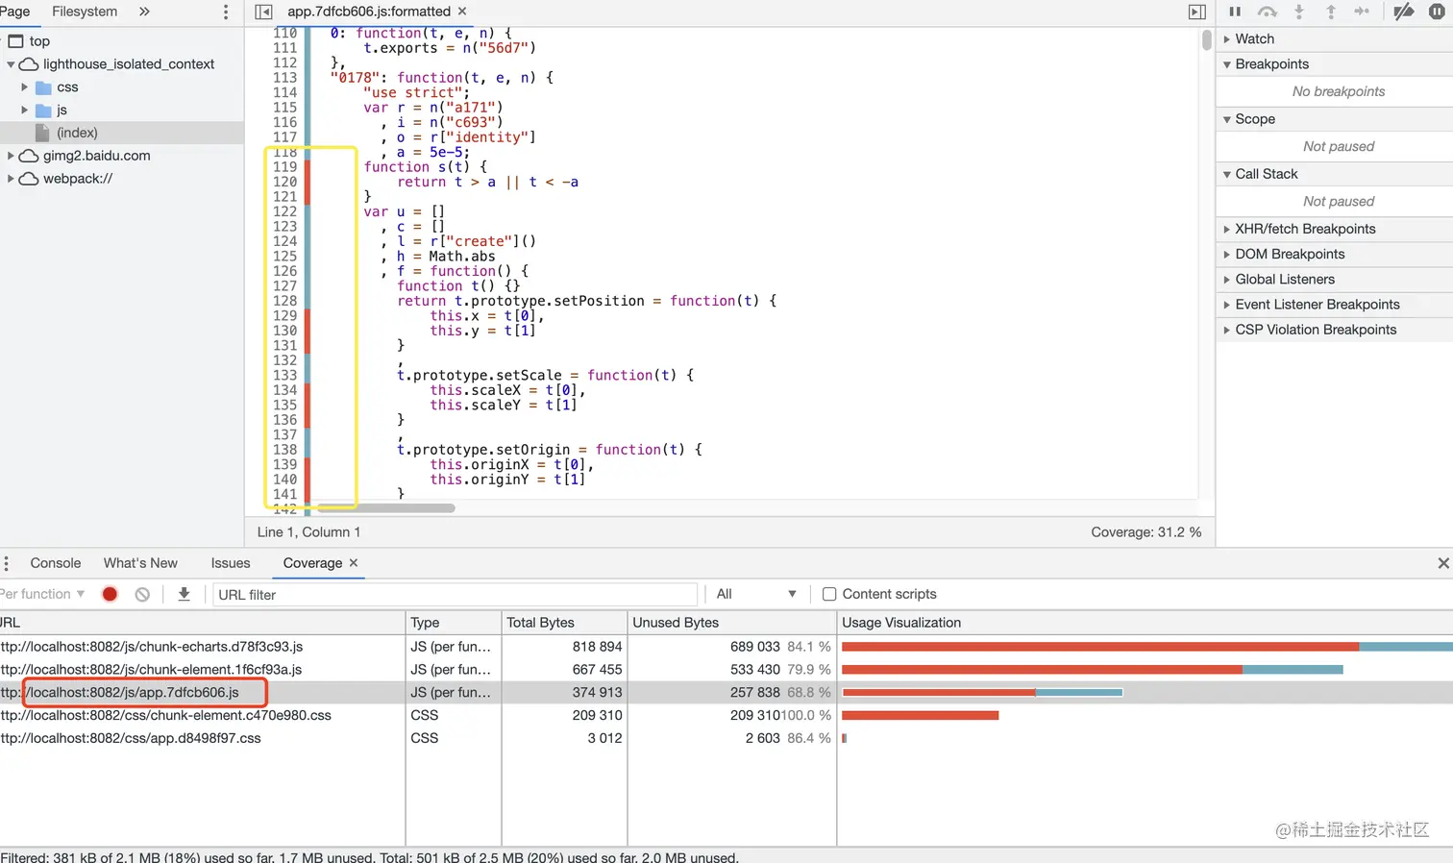The image size is (1453, 863).
Task: Click the red record coverage button
Action: [110, 594]
